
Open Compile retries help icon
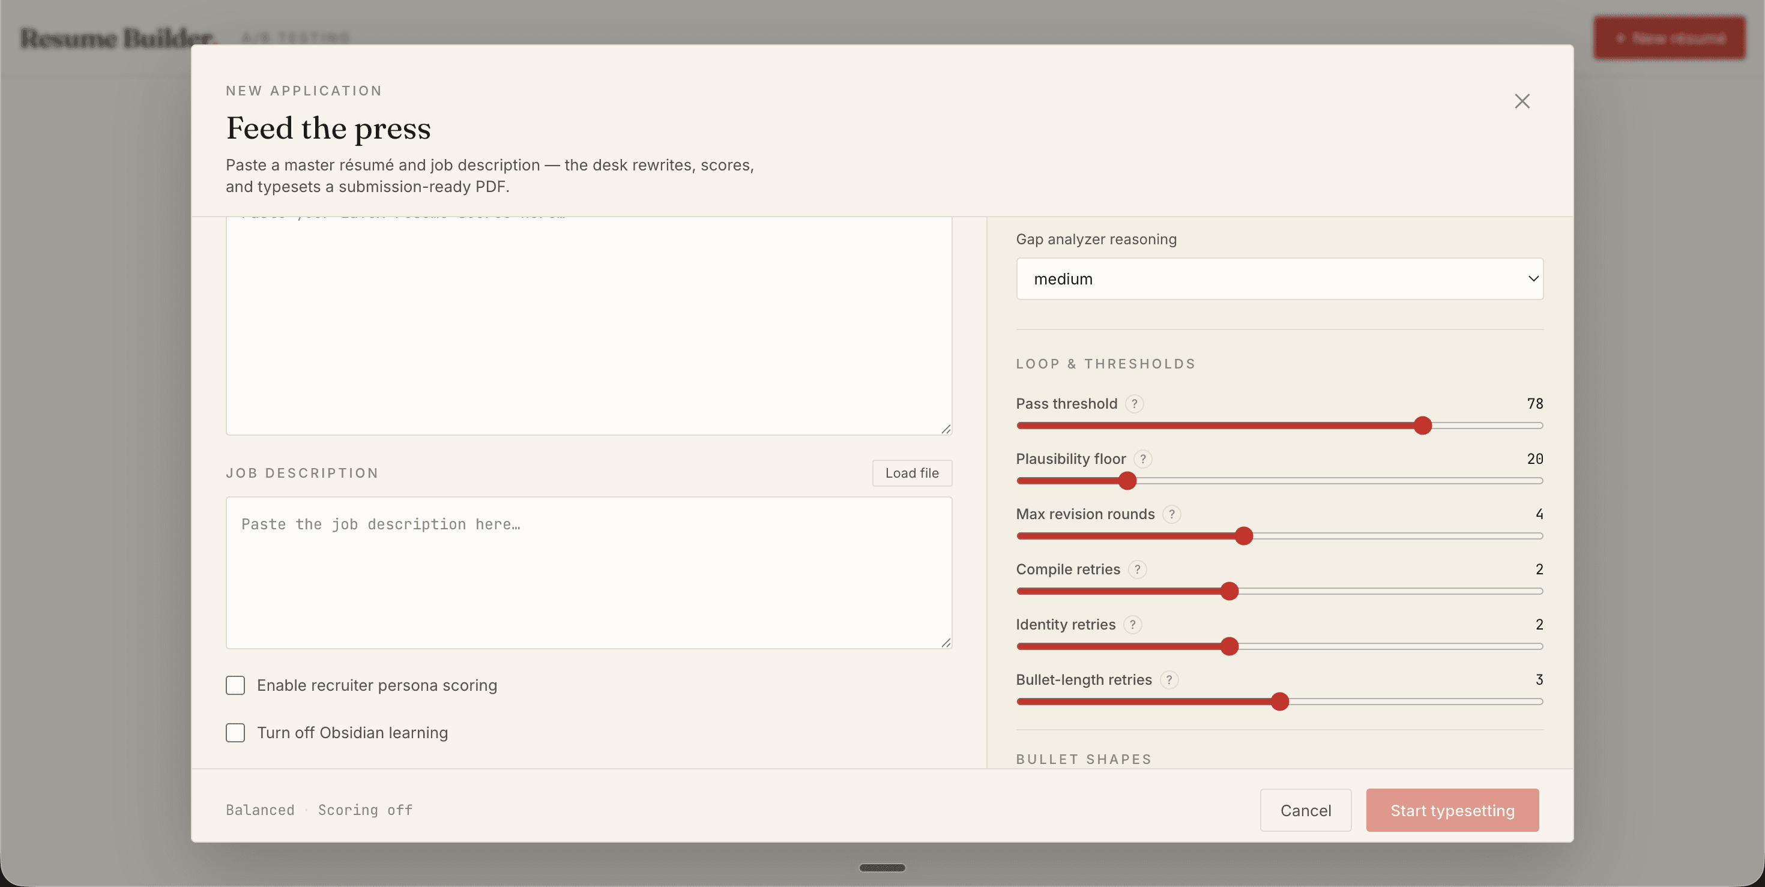click(x=1138, y=569)
